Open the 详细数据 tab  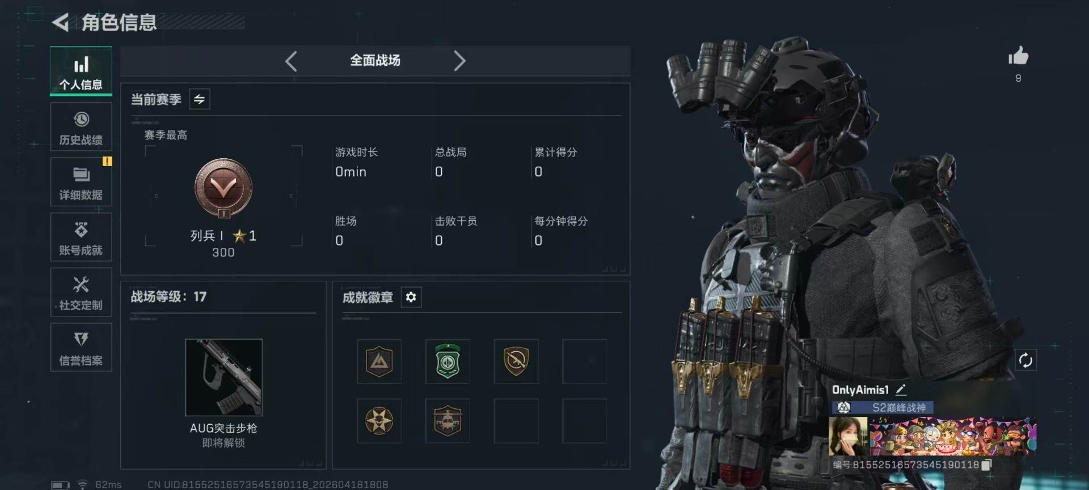pyautogui.click(x=81, y=182)
